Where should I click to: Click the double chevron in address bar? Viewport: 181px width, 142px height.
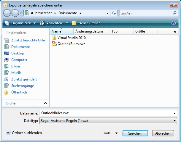(x=32, y=13)
